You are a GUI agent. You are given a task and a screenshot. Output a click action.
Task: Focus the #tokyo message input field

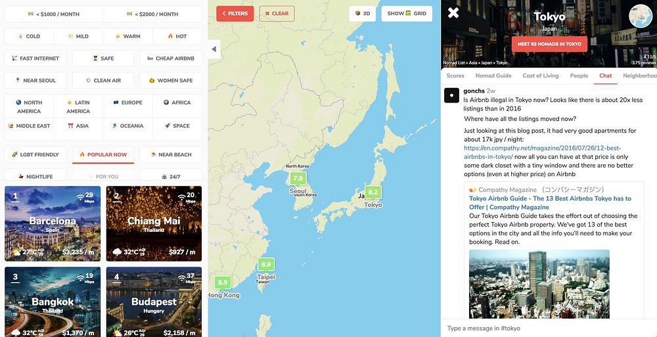point(549,328)
